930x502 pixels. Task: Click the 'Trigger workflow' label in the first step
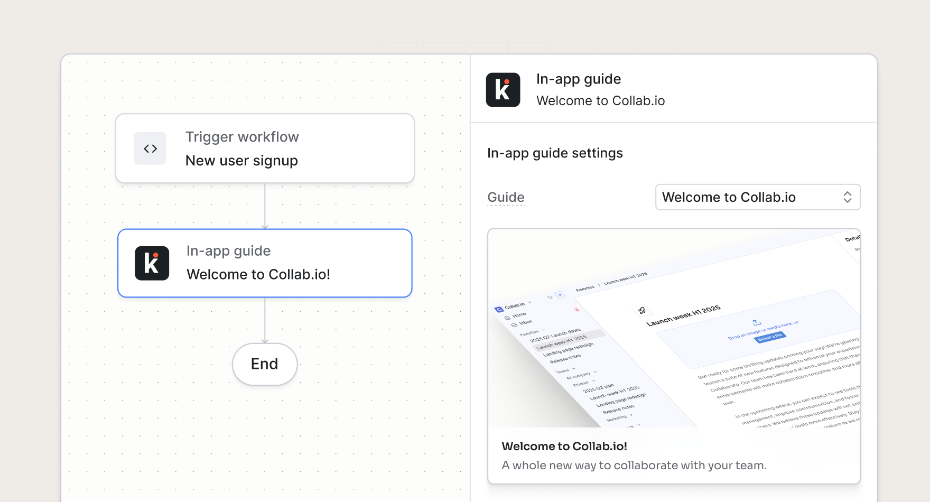242,137
